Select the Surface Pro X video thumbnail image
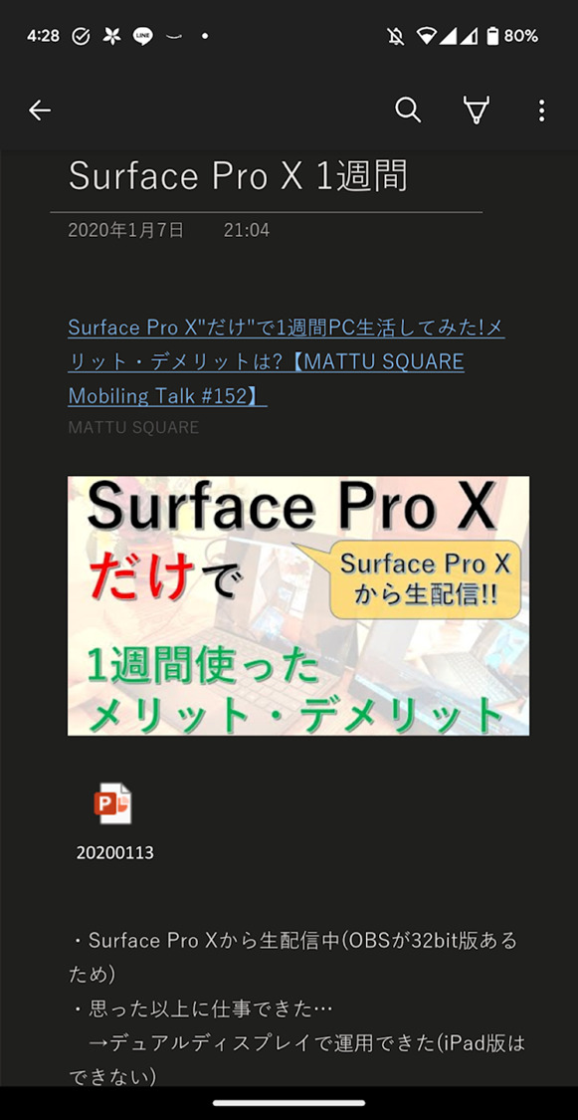The width and height of the screenshot is (578, 1120). 298,605
